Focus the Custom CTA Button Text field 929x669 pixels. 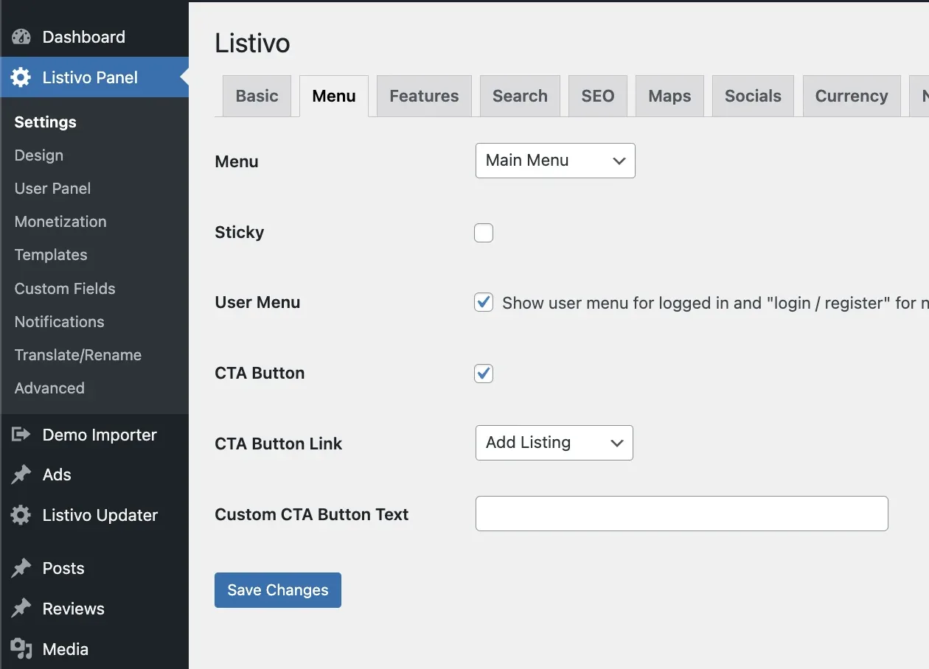(x=682, y=514)
